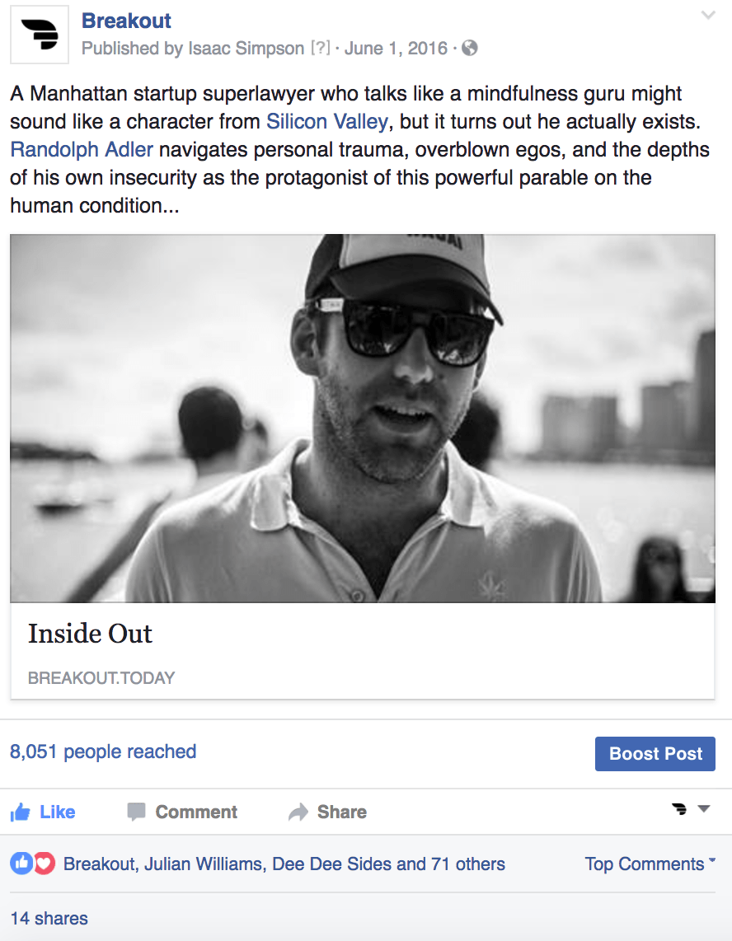Expand the commenting-as identity dropdown arrow
The image size is (732, 941).
point(704,809)
